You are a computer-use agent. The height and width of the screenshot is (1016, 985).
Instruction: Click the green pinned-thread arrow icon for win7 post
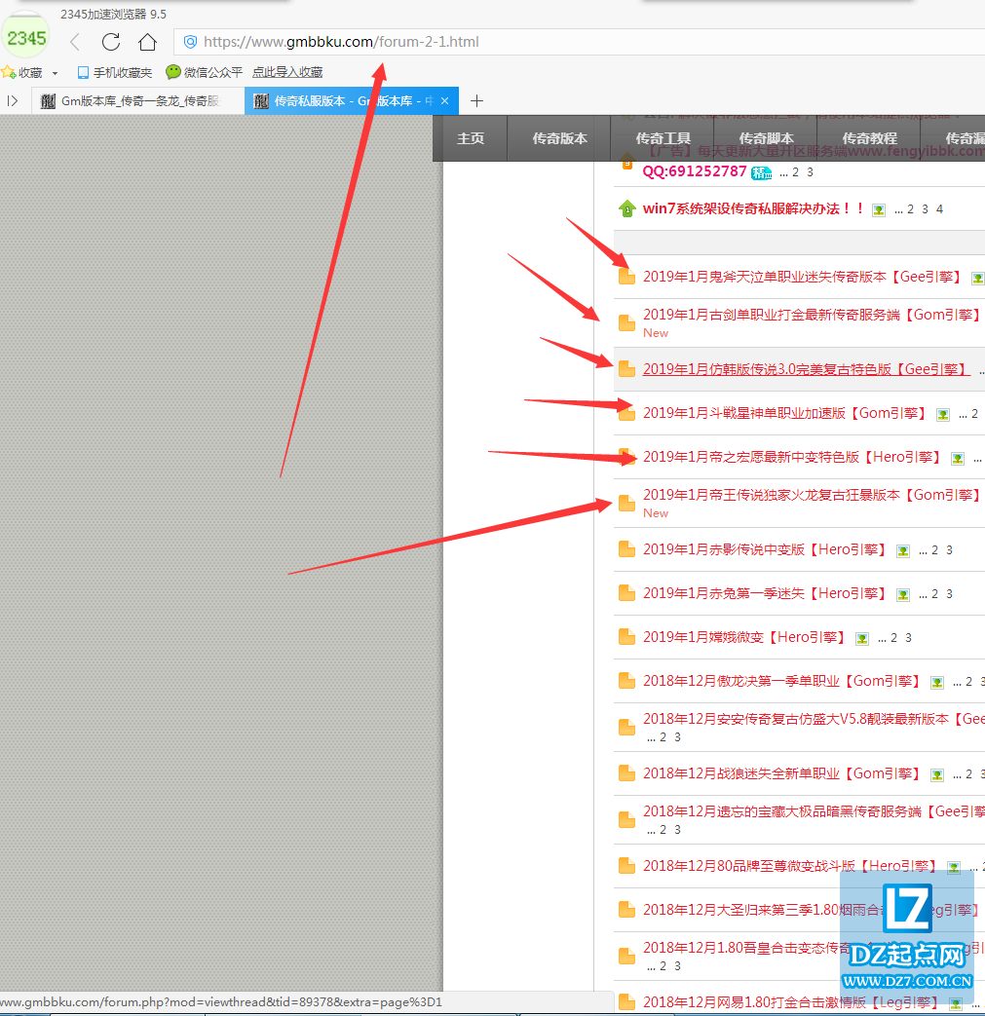pyautogui.click(x=626, y=208)
